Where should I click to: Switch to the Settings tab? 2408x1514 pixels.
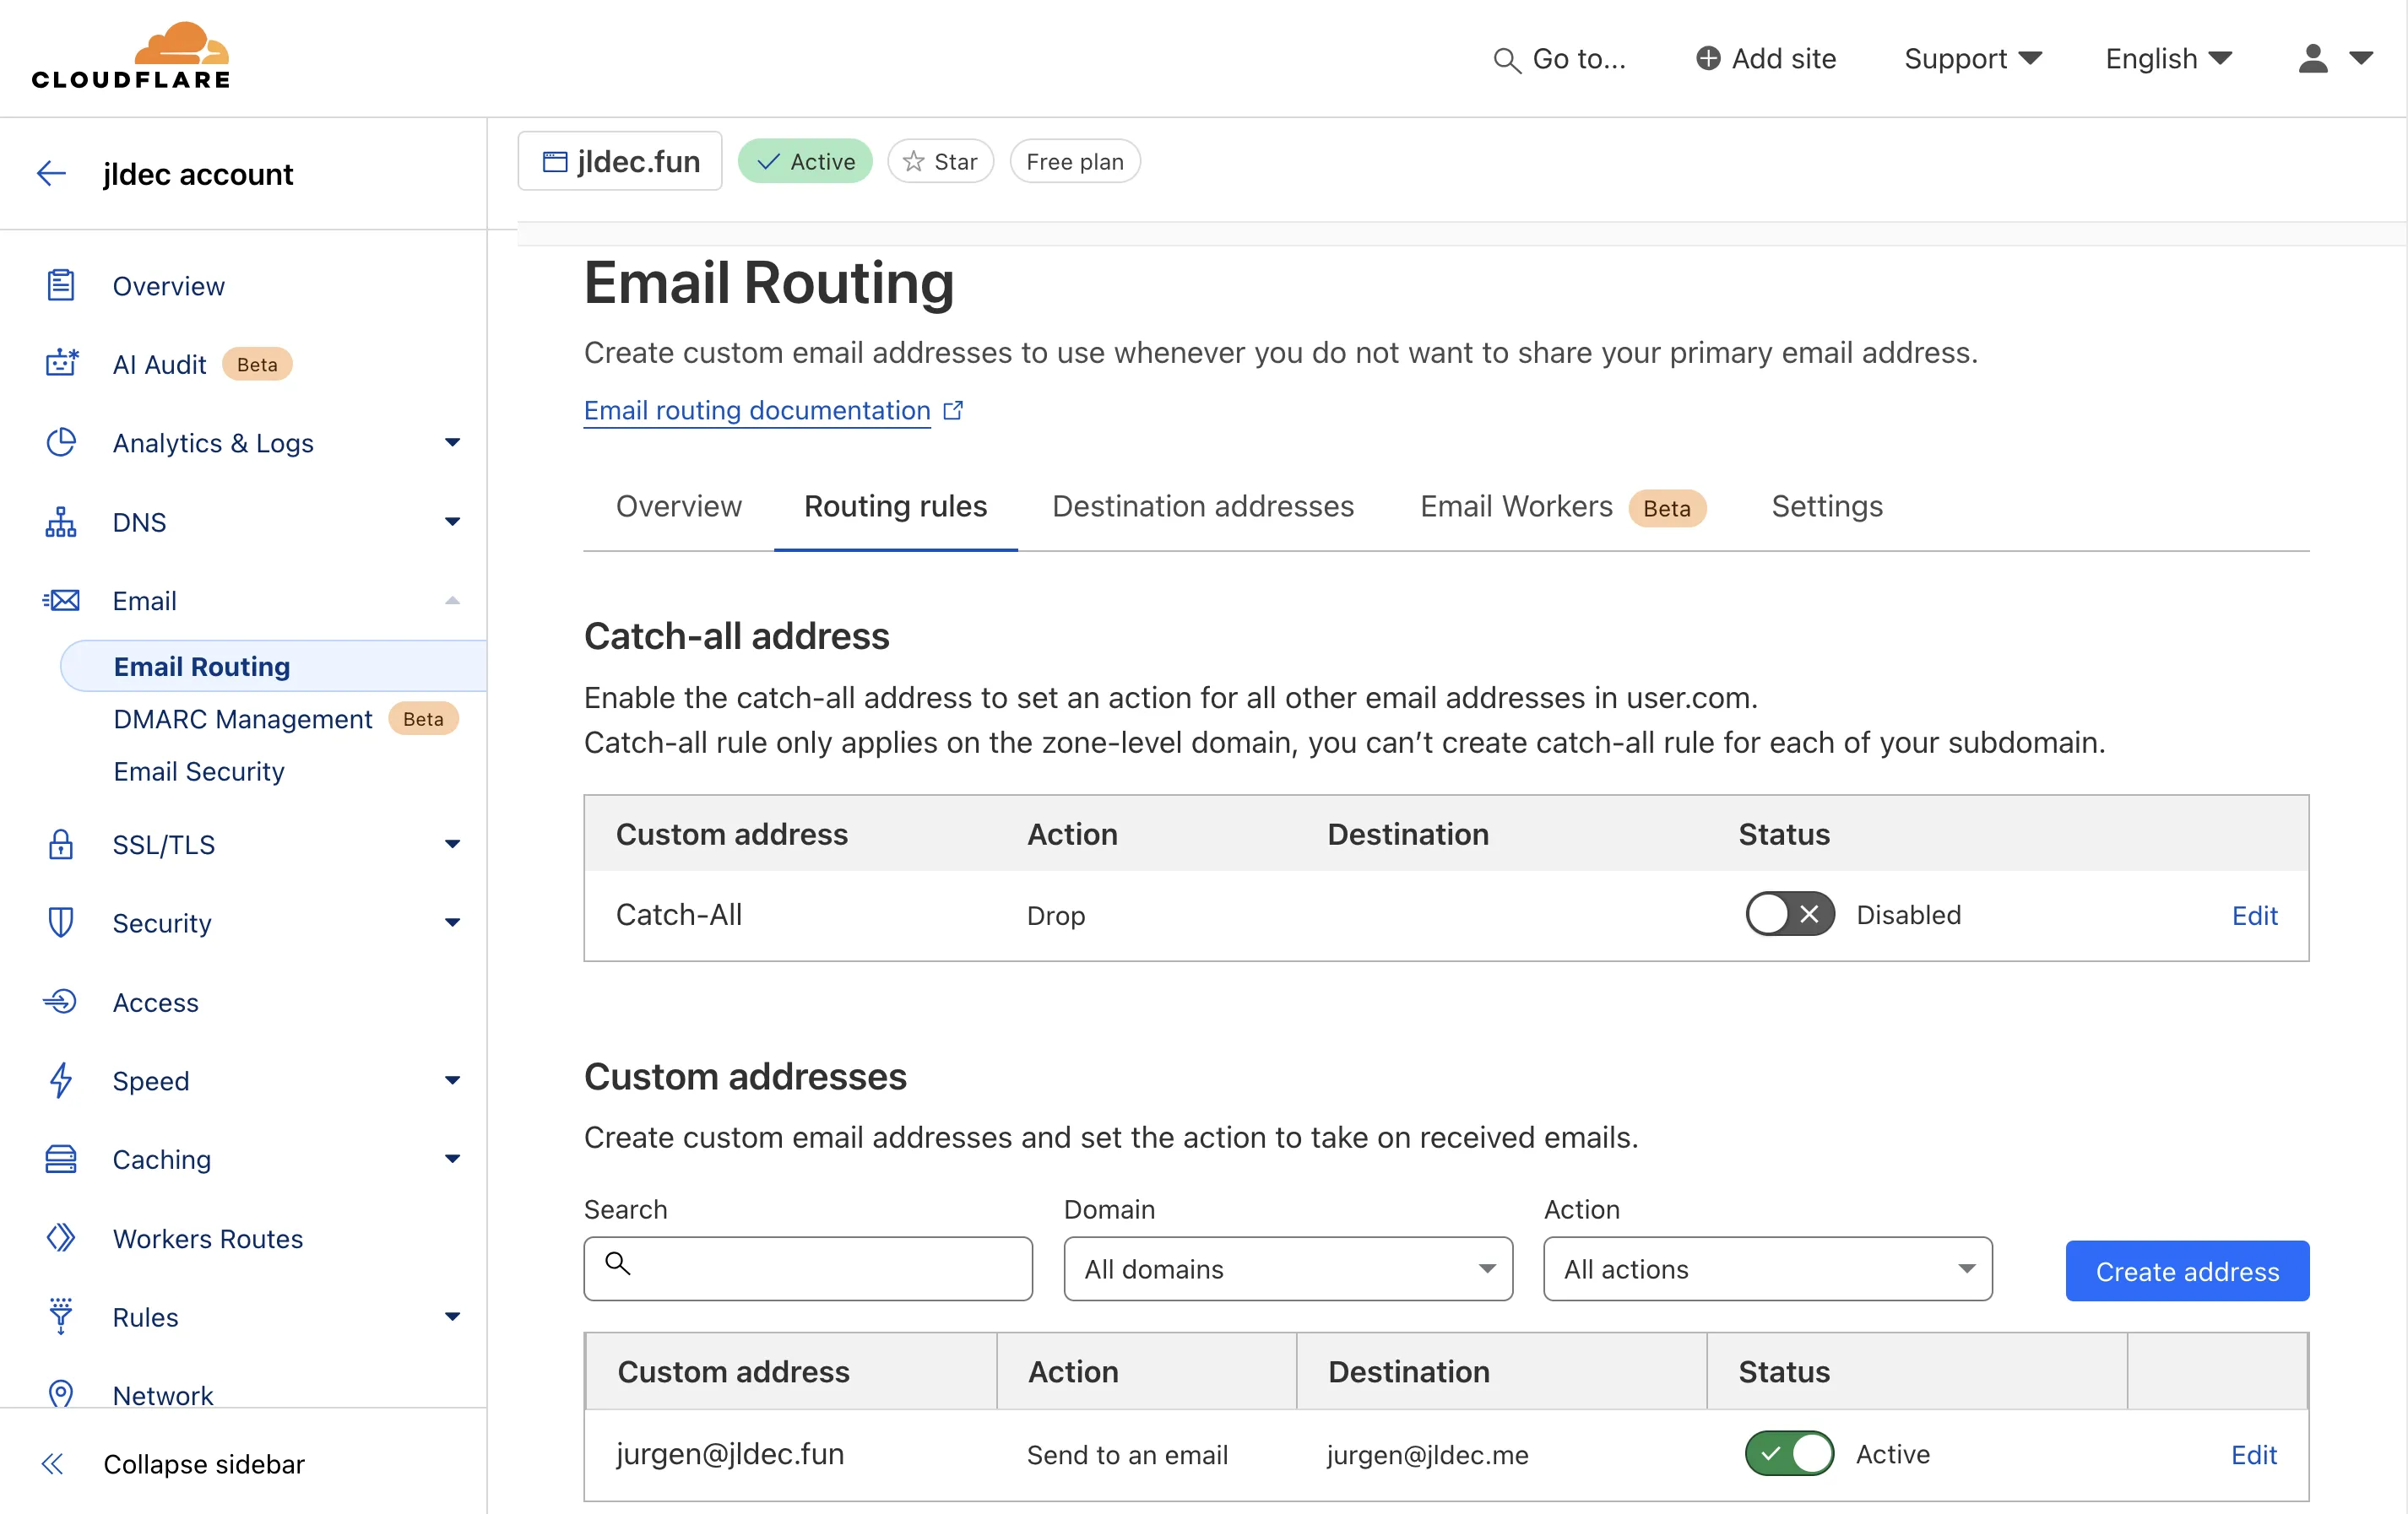tap(1827, 507)
